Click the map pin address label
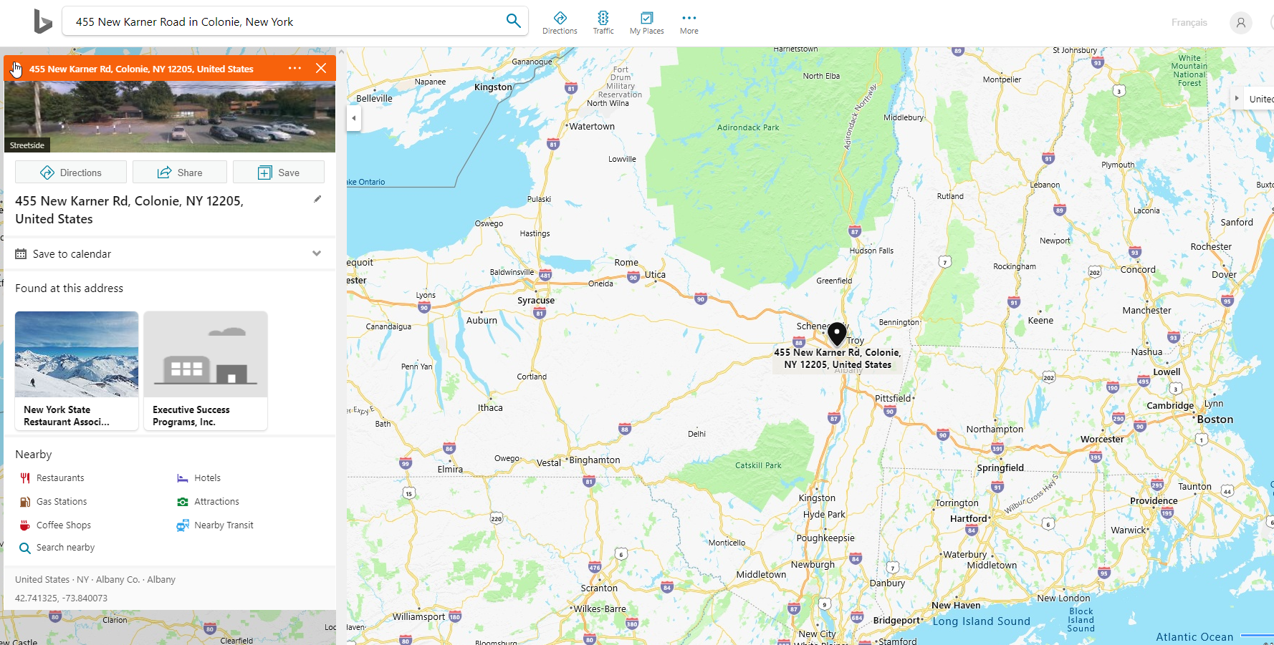 pos(838,359)
